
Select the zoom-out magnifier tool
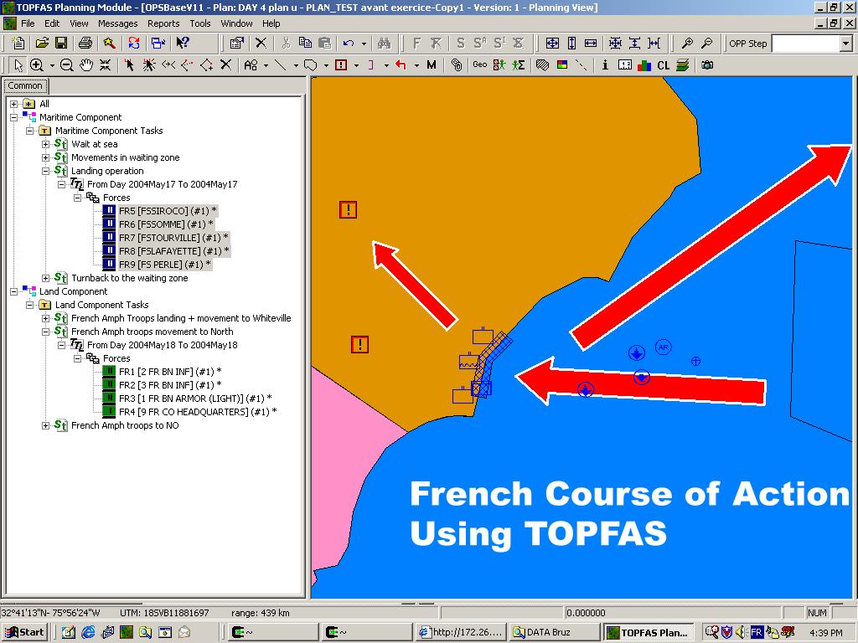coord(66,65)
